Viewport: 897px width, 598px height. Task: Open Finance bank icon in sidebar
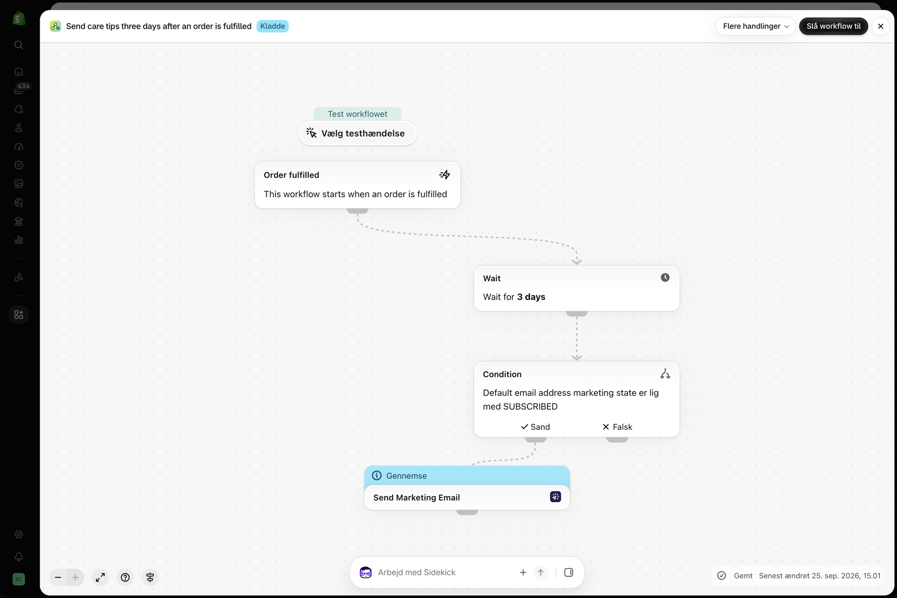pyautogui.click(x=19, y=221)
